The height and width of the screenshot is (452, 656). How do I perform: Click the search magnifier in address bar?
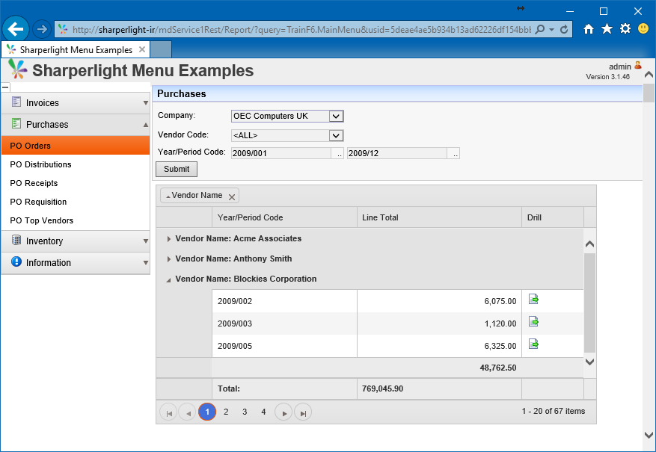(x=540, y=29)
